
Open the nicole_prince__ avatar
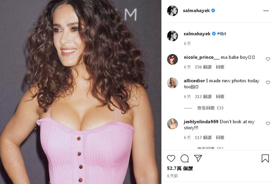tap(172, 59)
